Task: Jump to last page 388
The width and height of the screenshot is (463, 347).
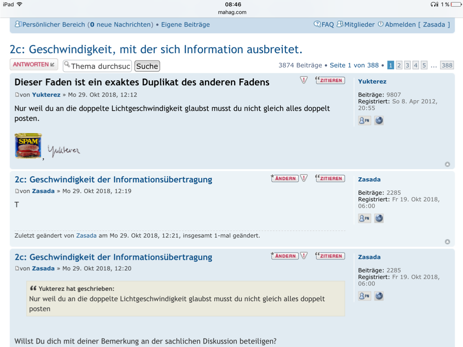Action: [x=447, y=65]
